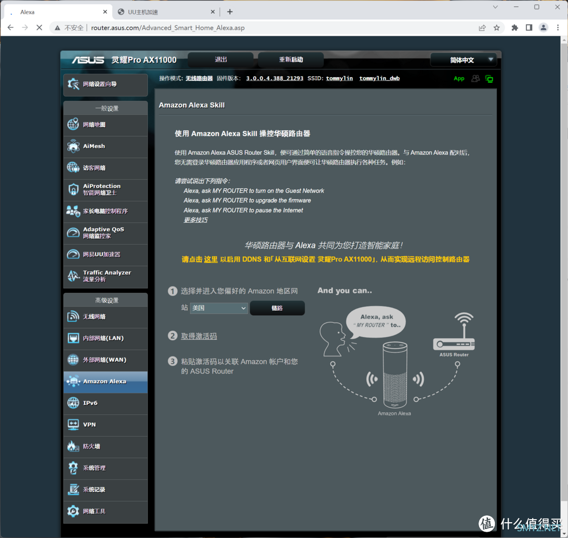Open the 外部网络(WAN) menu item
568x538 pixels.
(x=105, y=360)
